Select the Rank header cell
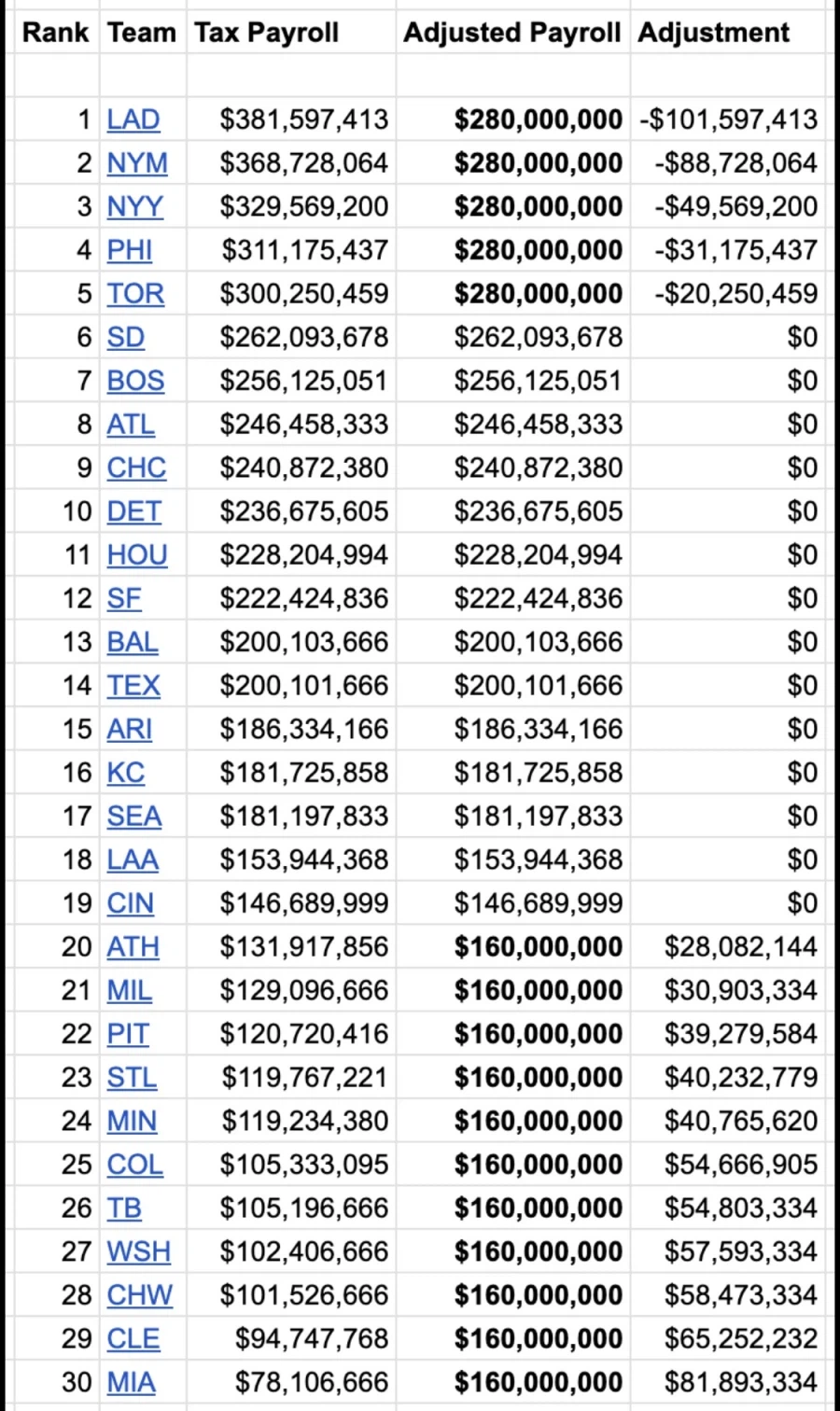 tap(55, 33)
